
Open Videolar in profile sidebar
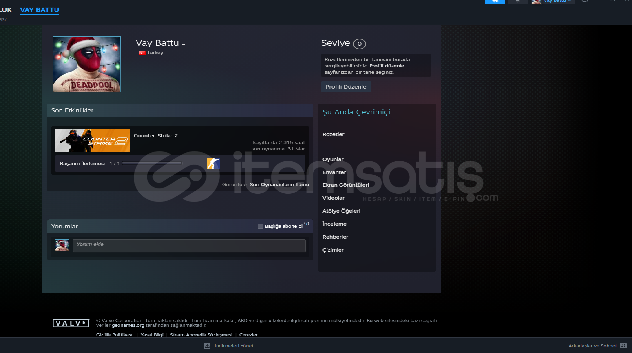tap(333, 198)
